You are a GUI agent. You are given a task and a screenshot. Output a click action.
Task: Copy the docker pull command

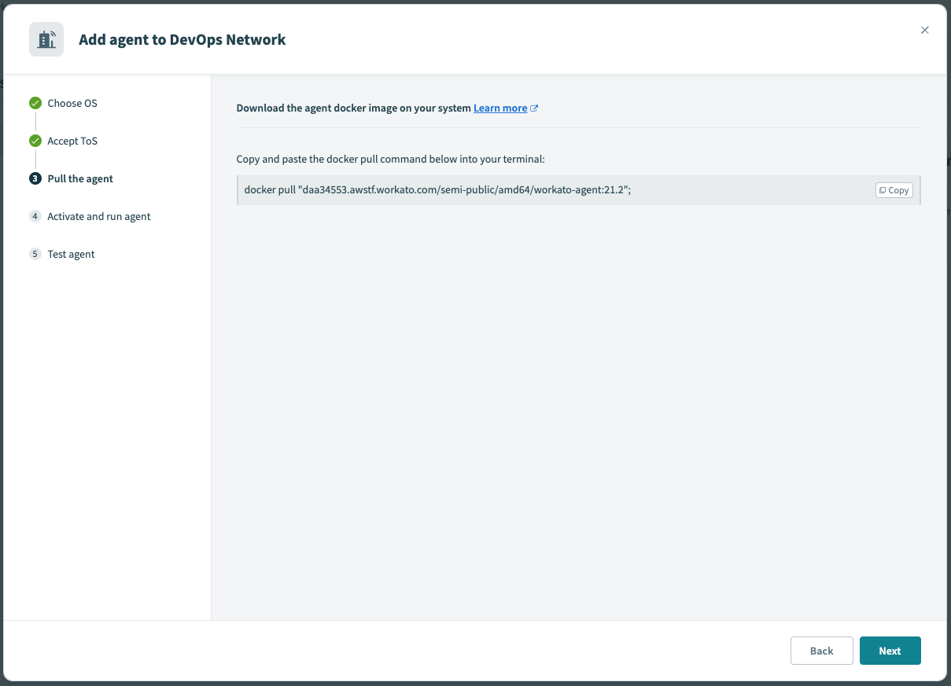click(894, 190)
